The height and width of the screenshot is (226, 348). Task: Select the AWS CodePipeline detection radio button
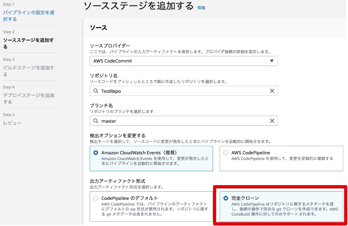coord(226,153)
